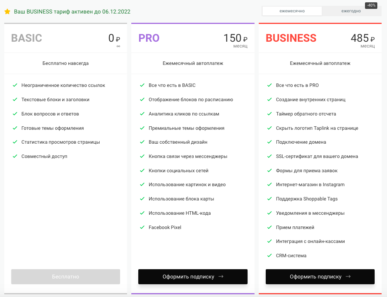Subscribe to the BUSINESS plan
Screen dimensions: 387x297
click(320, 277)
